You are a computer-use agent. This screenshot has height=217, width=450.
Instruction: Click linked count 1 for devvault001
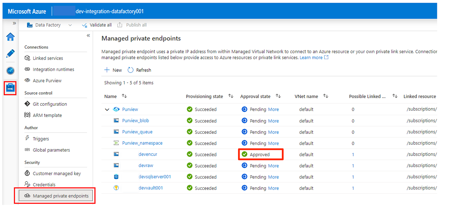353,188
